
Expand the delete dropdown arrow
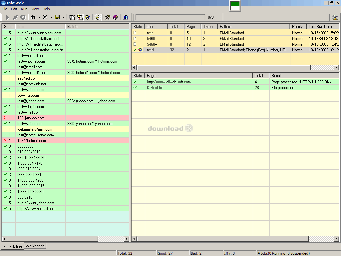tap(51, 17)
